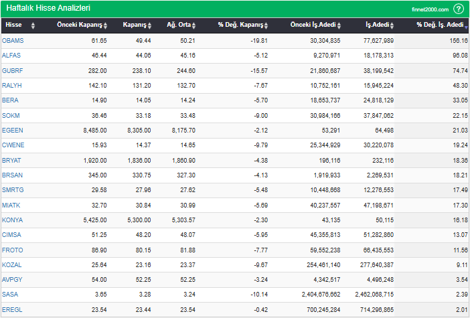Click the help question mark icon
The width and height of the screenshot is (470, 318).
coord(459,9)
